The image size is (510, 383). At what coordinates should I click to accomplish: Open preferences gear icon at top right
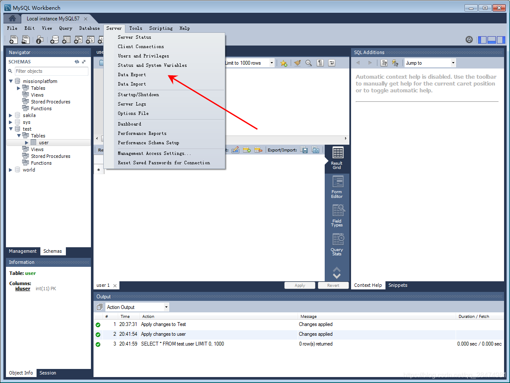[469, 40]
